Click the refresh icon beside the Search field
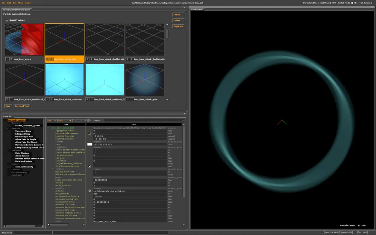Screen dimensions: 376x235 click(x=89, y=121)
